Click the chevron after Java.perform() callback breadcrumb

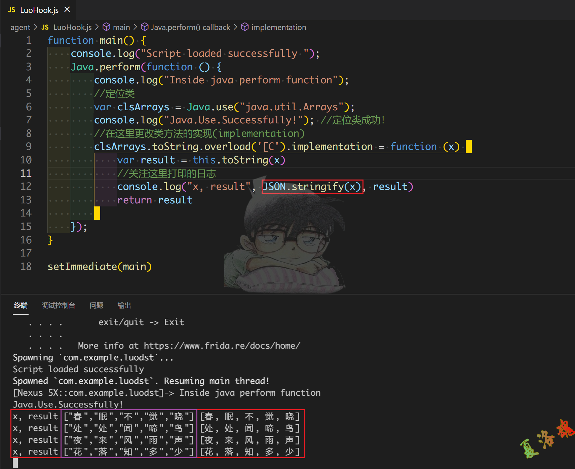[x=235, y=27]
